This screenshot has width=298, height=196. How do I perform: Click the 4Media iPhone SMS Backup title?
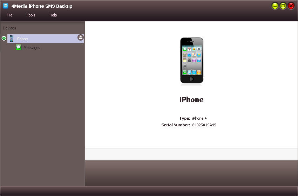click(42, 6)
